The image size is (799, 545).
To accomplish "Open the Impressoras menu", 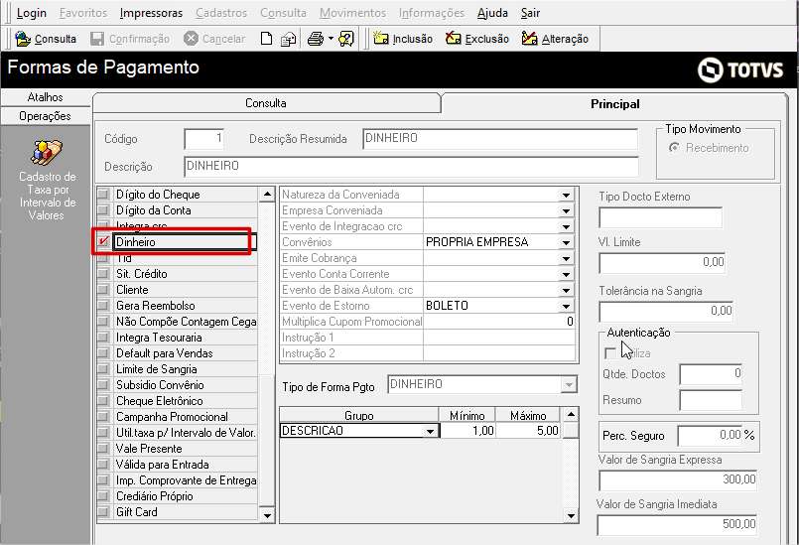I will pyautogui.click(x=151, y=13).
